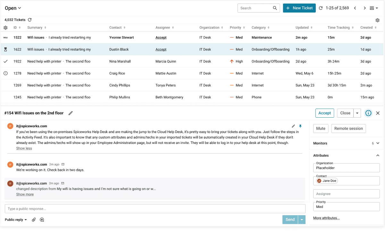Image resolution: width=385 pixels, height=232 pixels.
Task: Select ticket 1245 from Philip Mullins
Action: (x=192, y=97)
